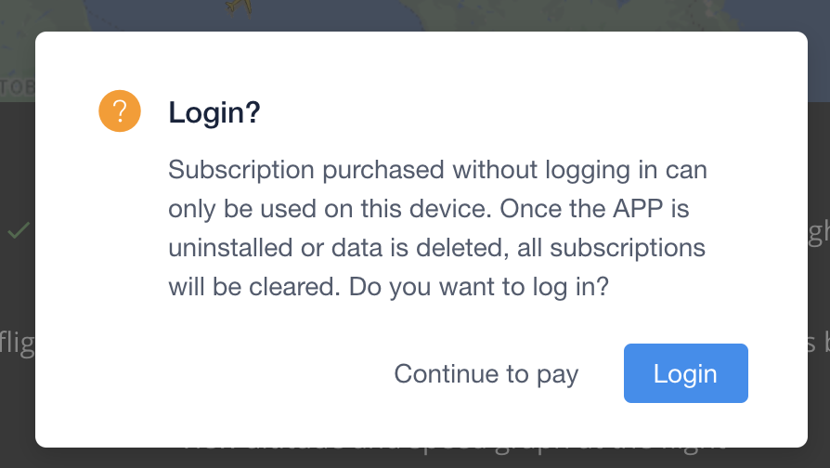Image resolution: width=830 pixels, height=468 pixels.
Task: Click the words "Once the APP is"
Action: coord(594,210)
